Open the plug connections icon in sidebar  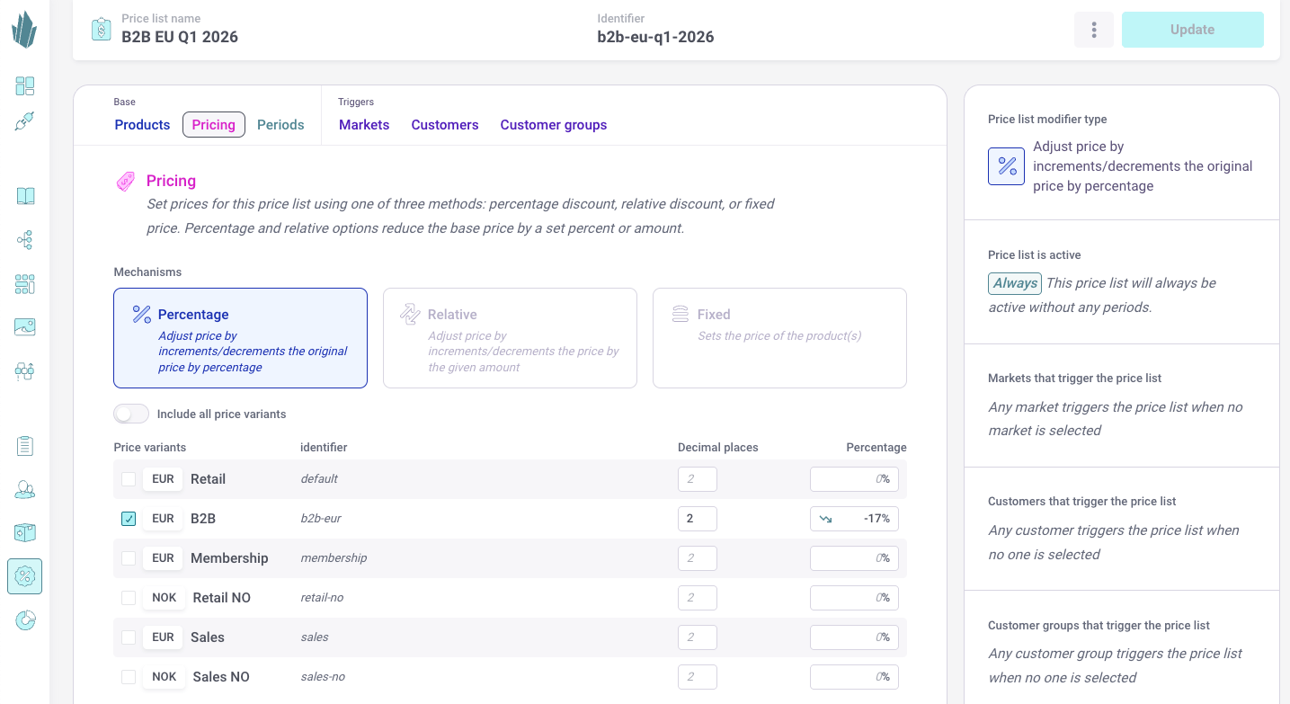25,122
